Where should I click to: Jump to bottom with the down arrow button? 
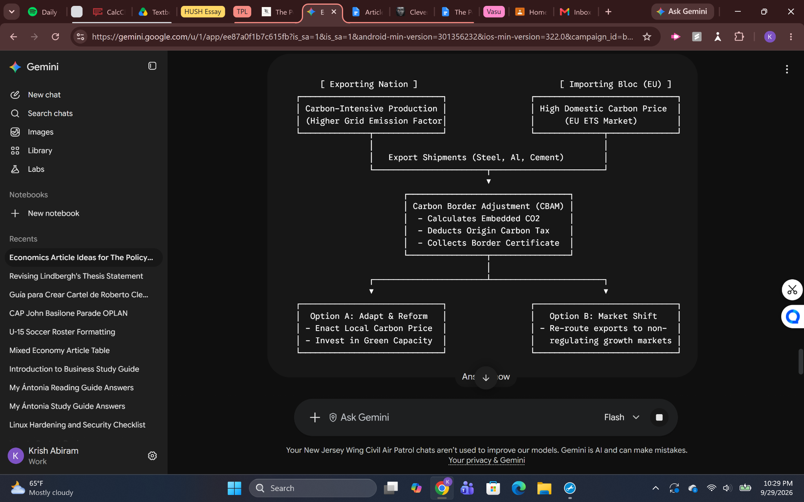click(486, 377)
